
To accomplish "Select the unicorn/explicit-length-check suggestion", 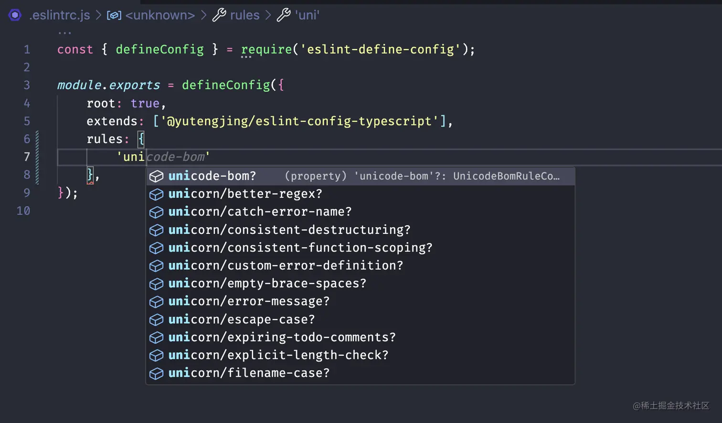I will click(x=278, y=355).
